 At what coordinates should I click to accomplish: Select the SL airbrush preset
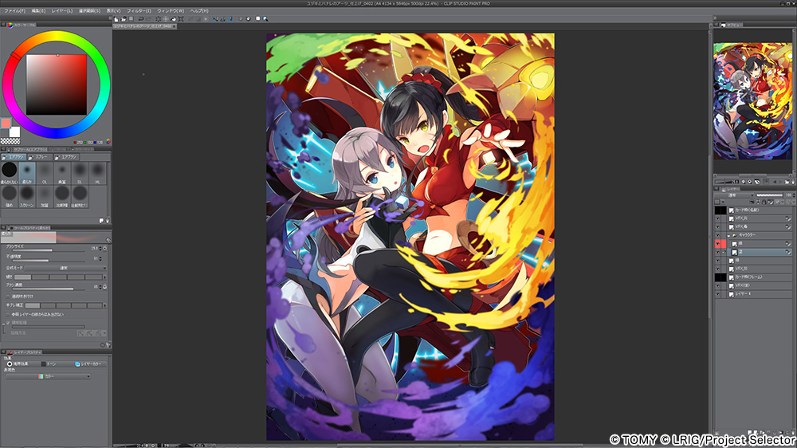[x=80, y=174]
